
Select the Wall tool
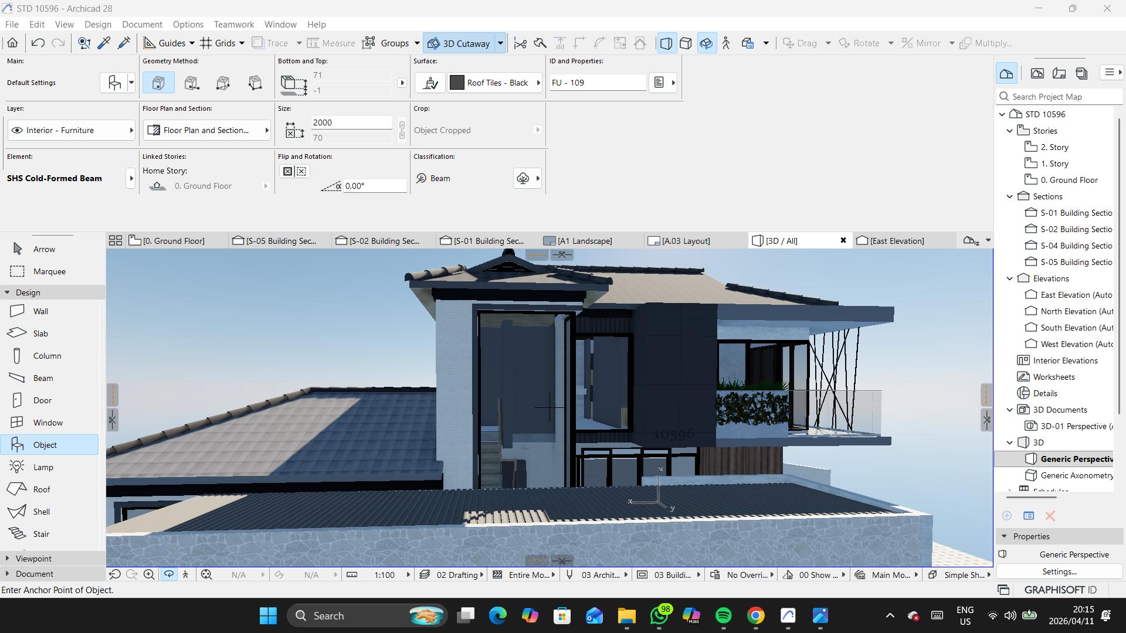point(40,311)
